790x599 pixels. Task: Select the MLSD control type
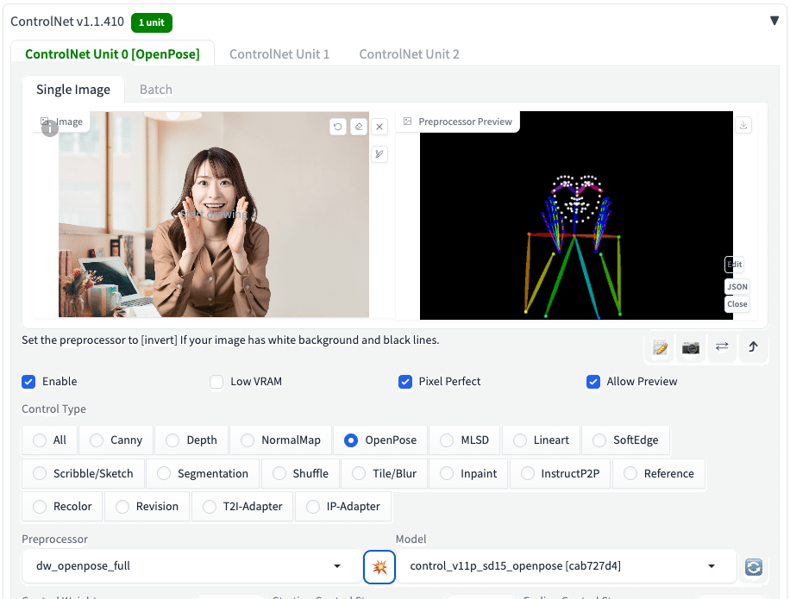point(465,440)
